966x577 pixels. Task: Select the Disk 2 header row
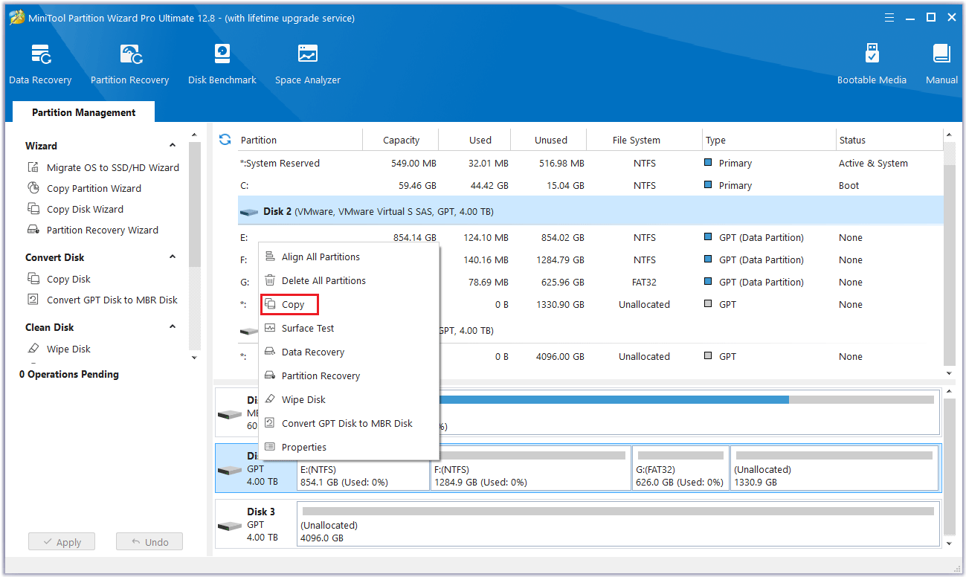click(590, 211)
